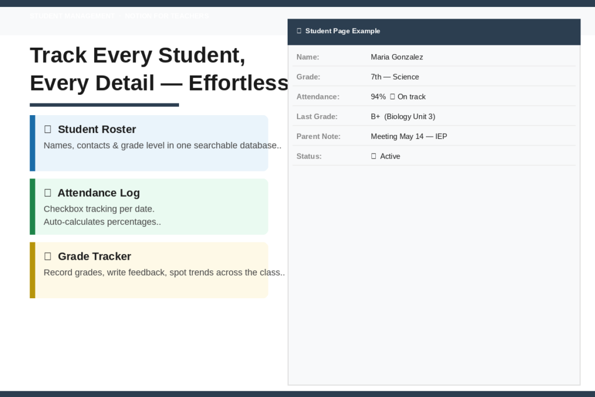Click the grade value 7th — Science
The height and width of the screenshot is (397, 595).
tap(395, 77)
